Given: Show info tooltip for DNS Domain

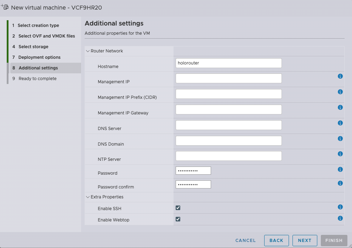Looking at the screenshot, I should coord(340,139).
